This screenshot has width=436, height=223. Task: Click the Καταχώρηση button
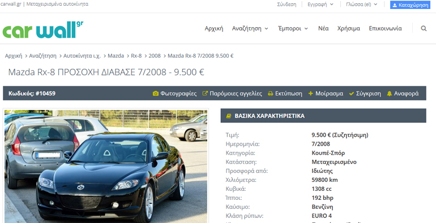point(410,5)
